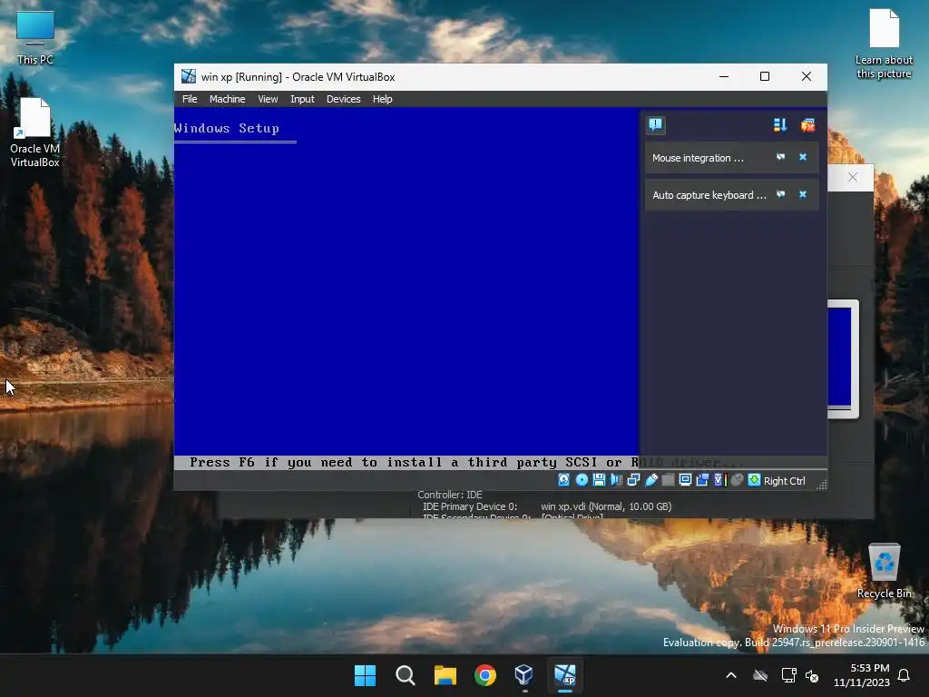Dismiss the Mouse integration notification

[803, 157]
